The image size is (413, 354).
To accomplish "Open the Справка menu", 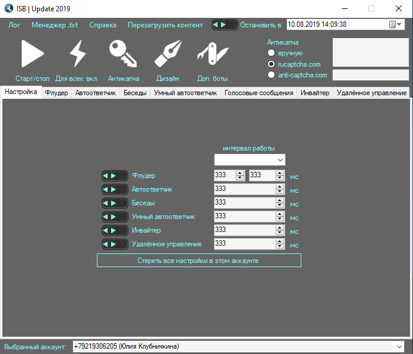I will click(102, 25).
